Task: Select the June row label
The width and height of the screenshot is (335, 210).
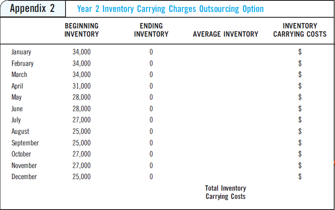Action: [x=17, y=109]
